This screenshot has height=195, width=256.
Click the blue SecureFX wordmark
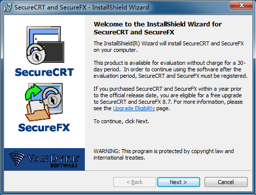[44, 128]
